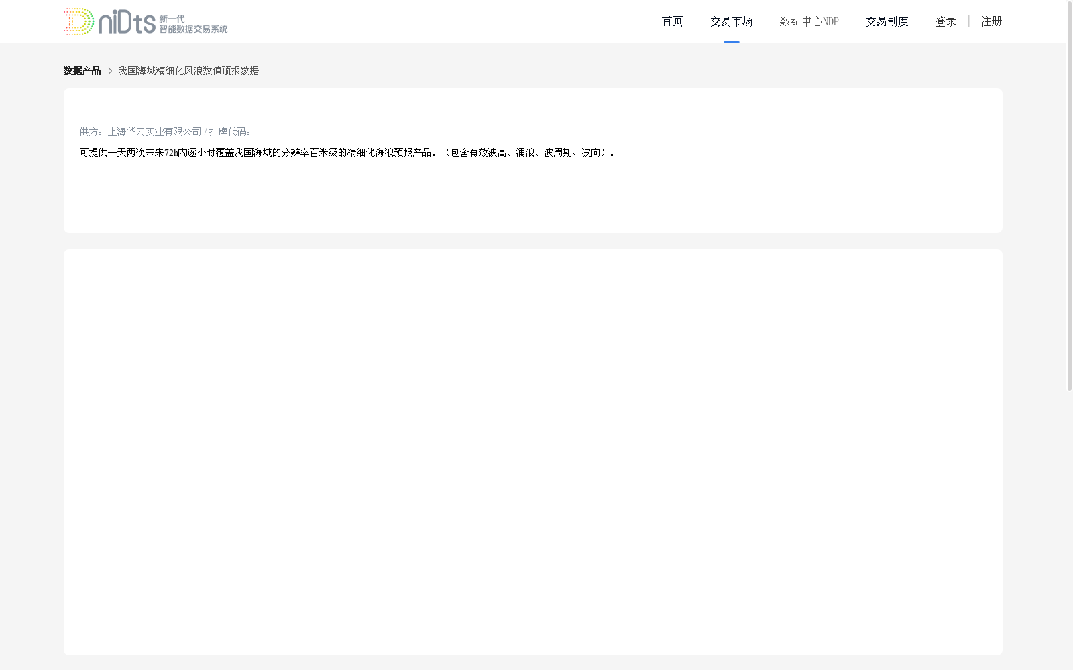Click the vertical page scrollbar thumb

(1070, 196)
